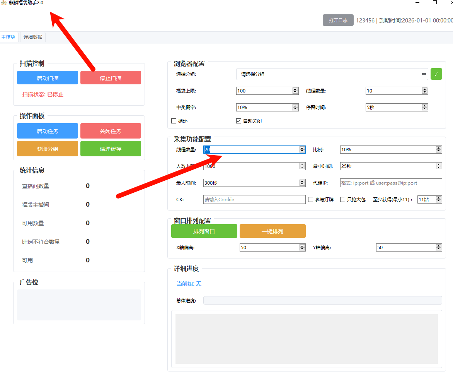Click the green checkmark confirm button

436,74
